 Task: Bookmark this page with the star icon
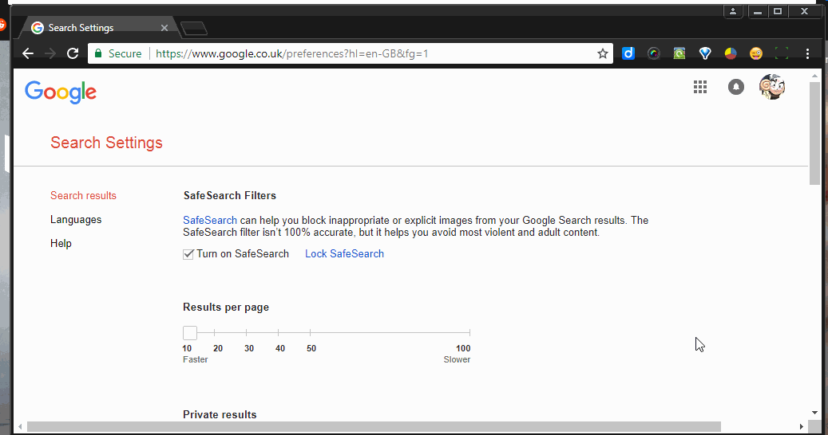click(603, 53)
